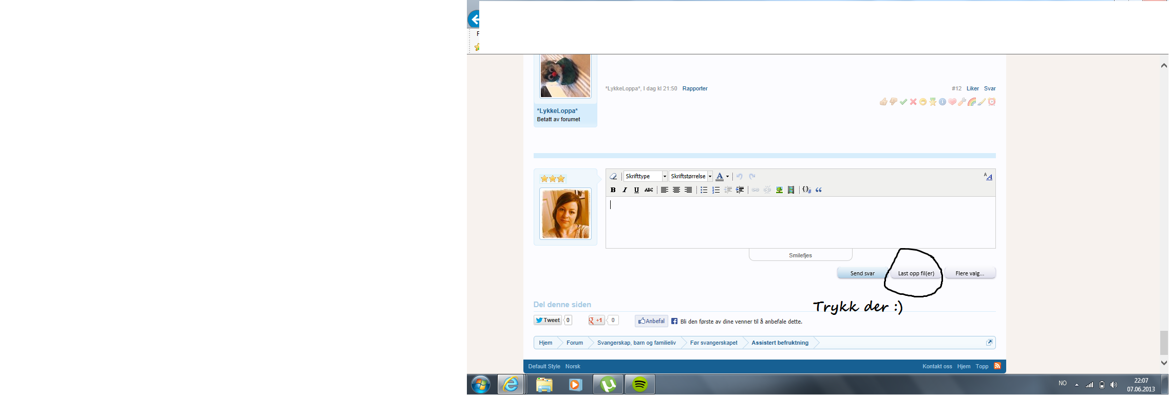Insert media using the film icon
This screenshot has height=395, width=1169.
pos(791,190)
